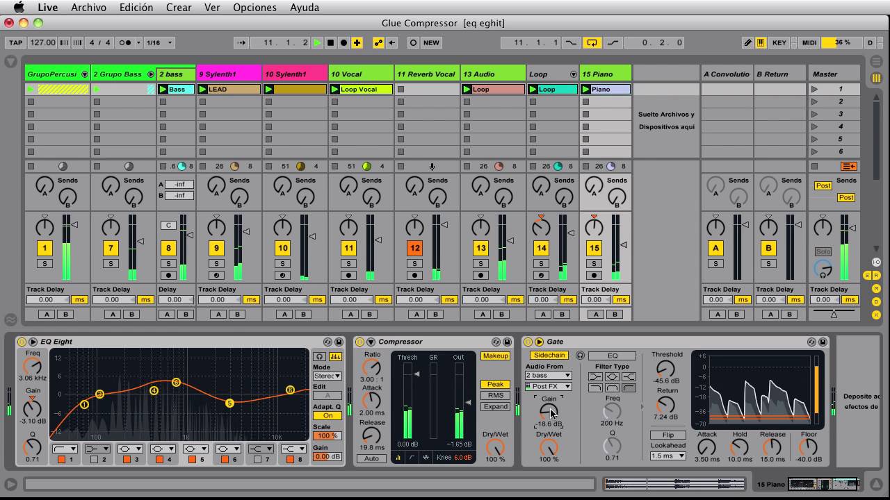Click the Gate Flip button

coord(667,435)
